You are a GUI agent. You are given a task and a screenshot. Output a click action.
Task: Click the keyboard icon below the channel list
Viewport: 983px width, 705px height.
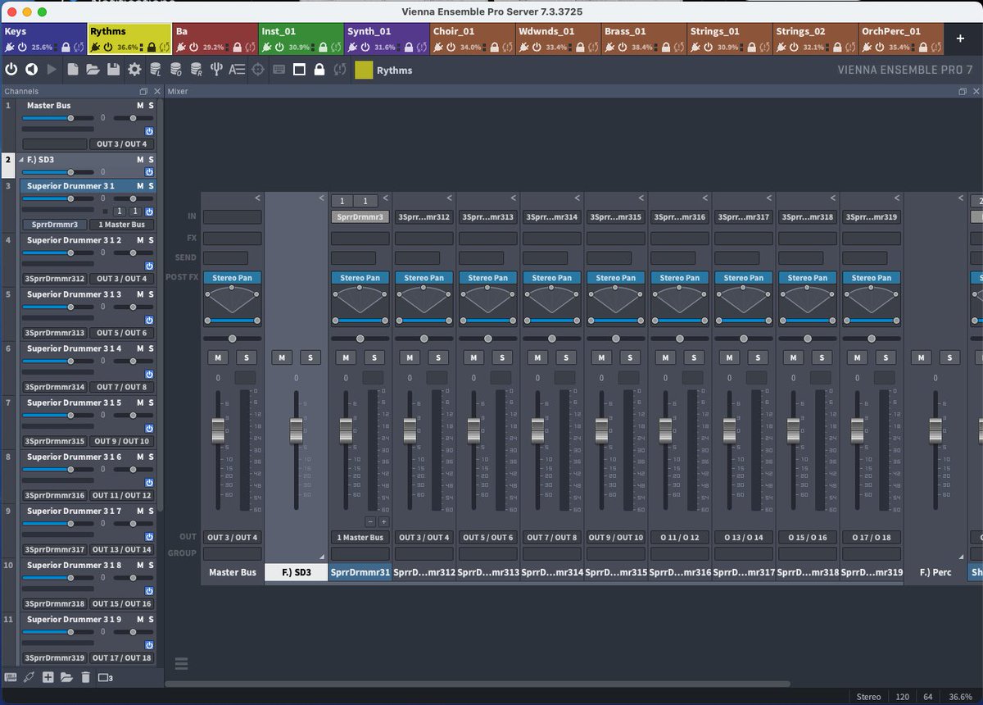pos(11,677)
